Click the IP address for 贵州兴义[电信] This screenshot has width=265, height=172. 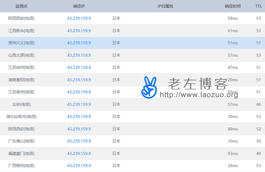click(79, 43)
